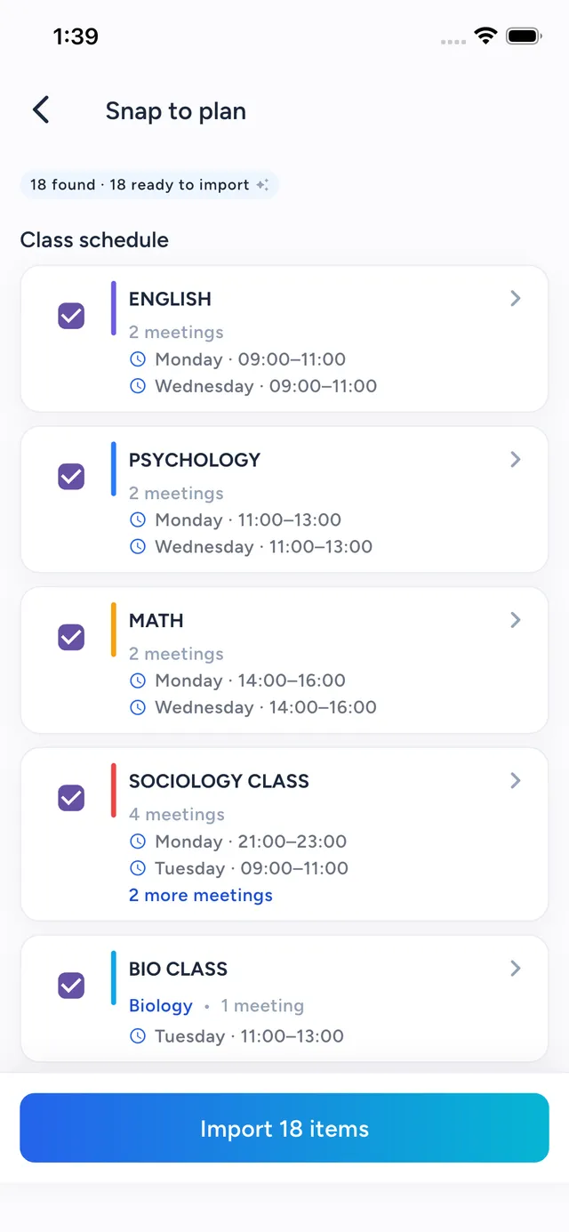The image size is (569, 1232).
Task: Show 2 more meetings for Sociology
Action: click(x=201, y=896)
